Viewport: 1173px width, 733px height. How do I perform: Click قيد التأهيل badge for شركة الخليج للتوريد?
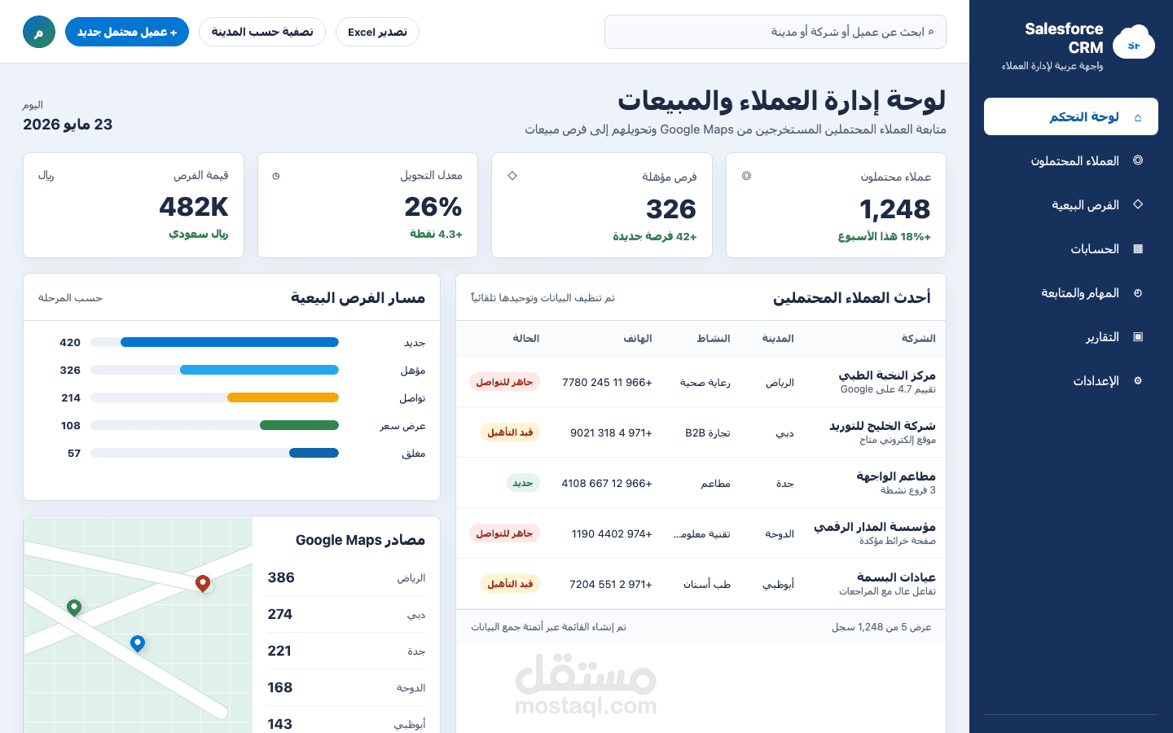pyautogui.click(x=510, y=432)
